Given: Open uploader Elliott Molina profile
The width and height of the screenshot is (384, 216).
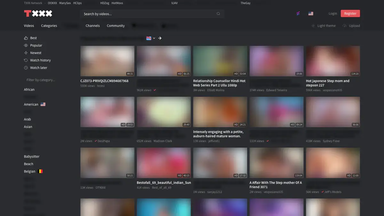Looking at the screenshot, I should click(216, 90).
